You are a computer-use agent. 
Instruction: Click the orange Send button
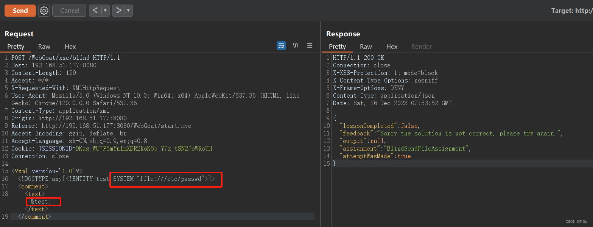20,11
